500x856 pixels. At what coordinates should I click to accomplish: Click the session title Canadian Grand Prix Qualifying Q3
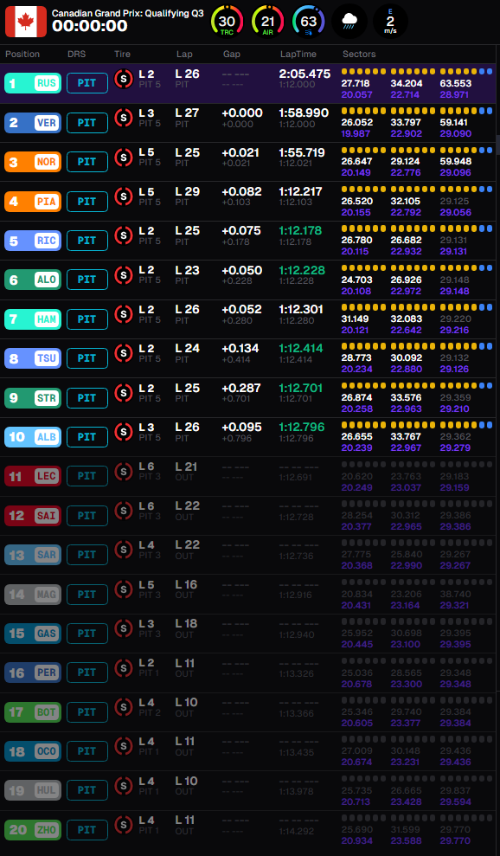128,13
